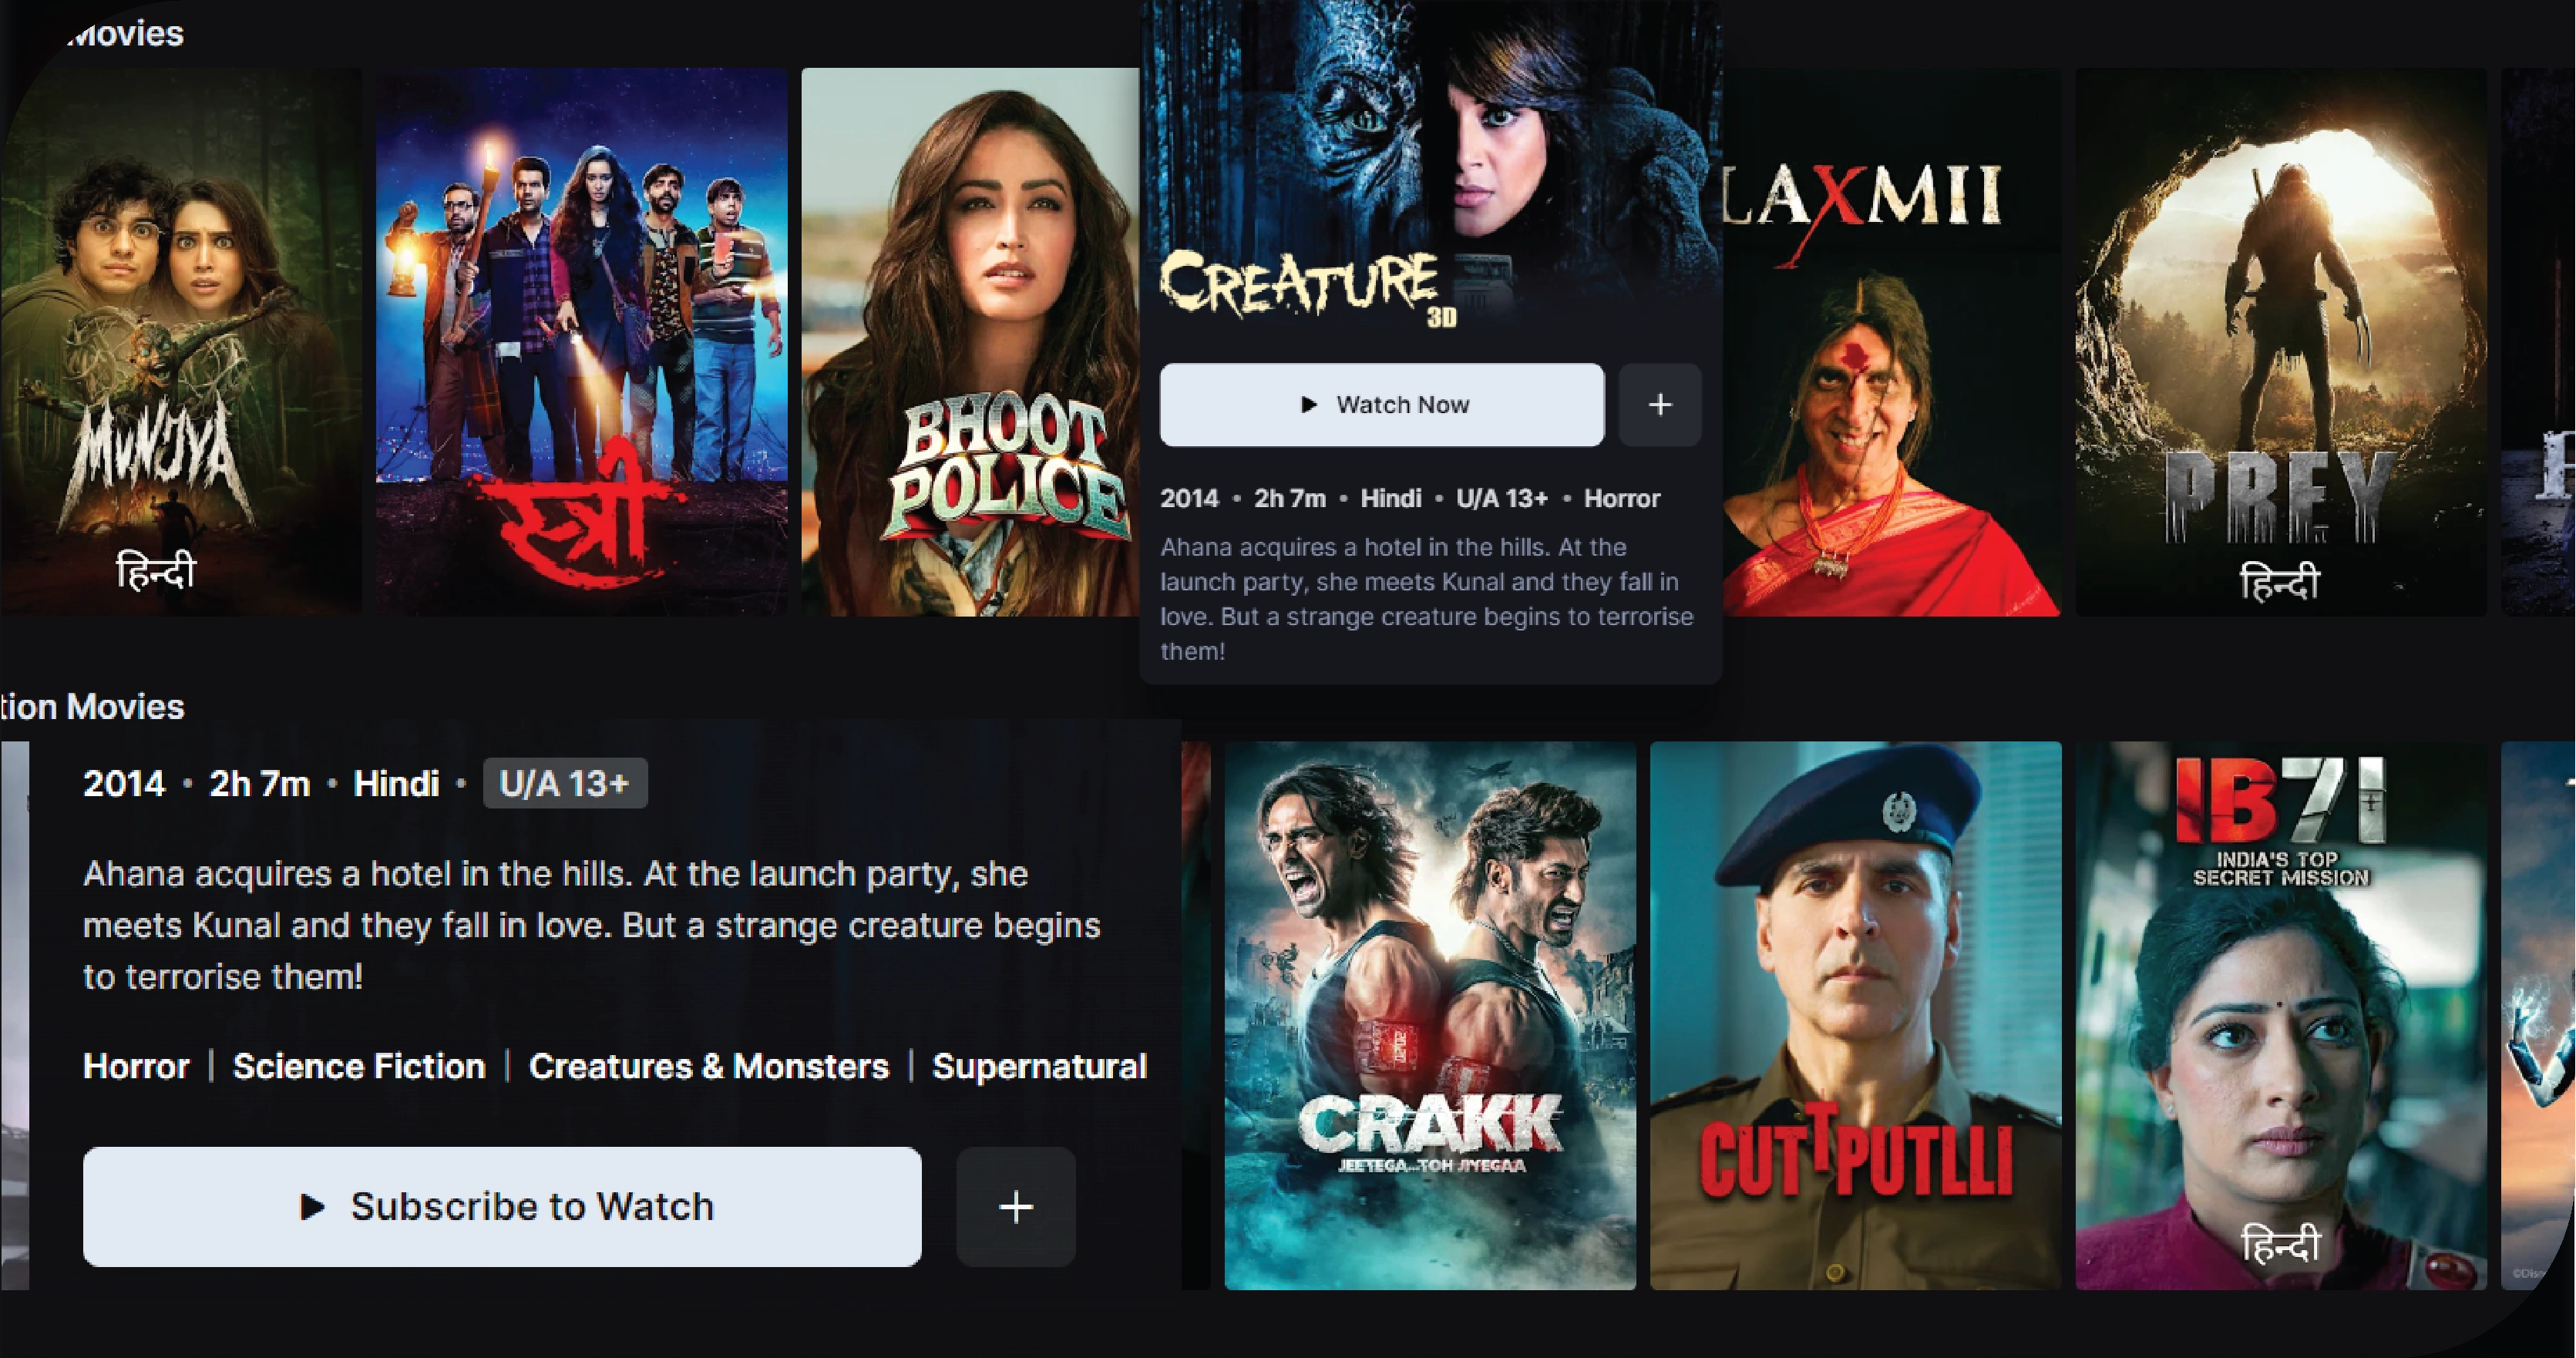This screenshot has height=1358, width=2576.
Task: Click the Watch Now button for Creature 3D
Action: [1382, 405]
